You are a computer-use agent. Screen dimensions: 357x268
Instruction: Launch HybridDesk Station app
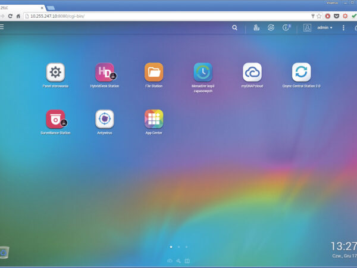[x=105, y=73]
